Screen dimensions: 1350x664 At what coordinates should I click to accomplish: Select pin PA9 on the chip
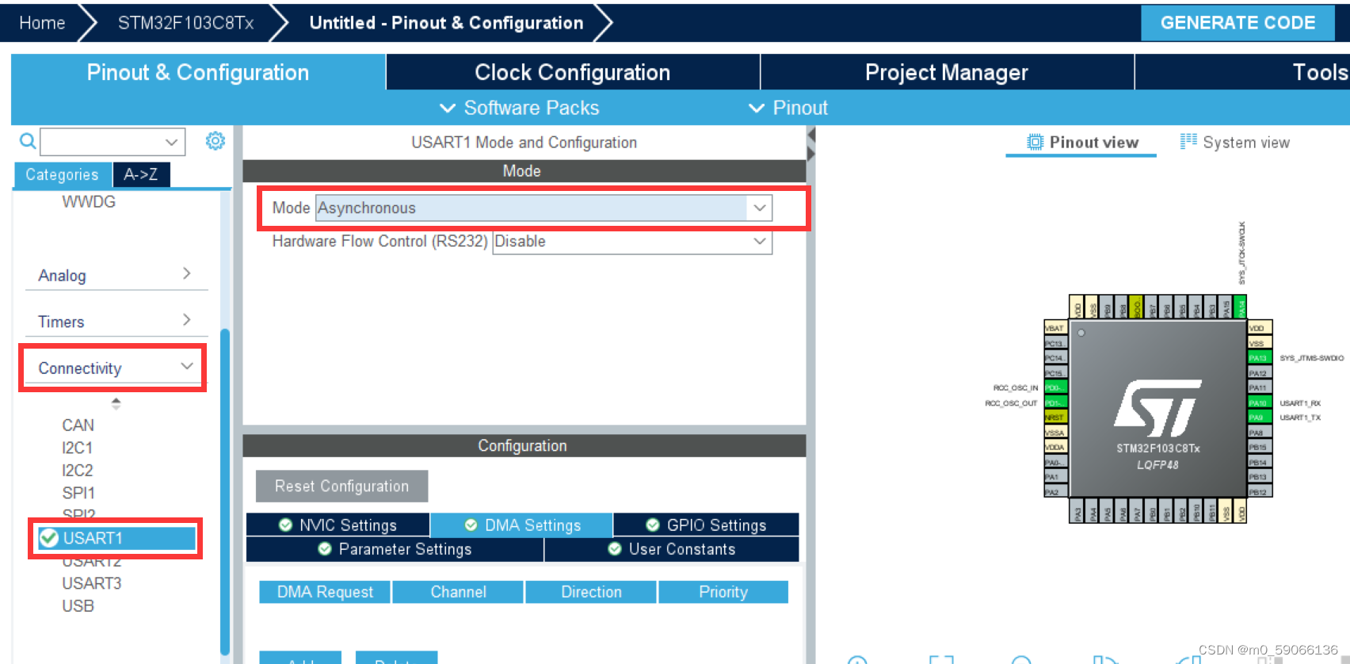pos(1260,417)
